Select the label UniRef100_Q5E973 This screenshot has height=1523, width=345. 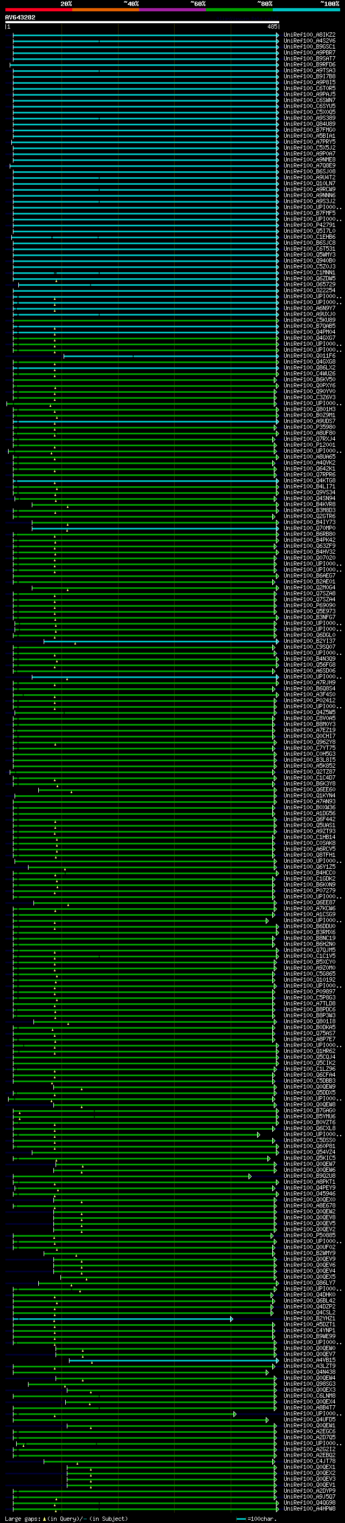click(309, 612)
